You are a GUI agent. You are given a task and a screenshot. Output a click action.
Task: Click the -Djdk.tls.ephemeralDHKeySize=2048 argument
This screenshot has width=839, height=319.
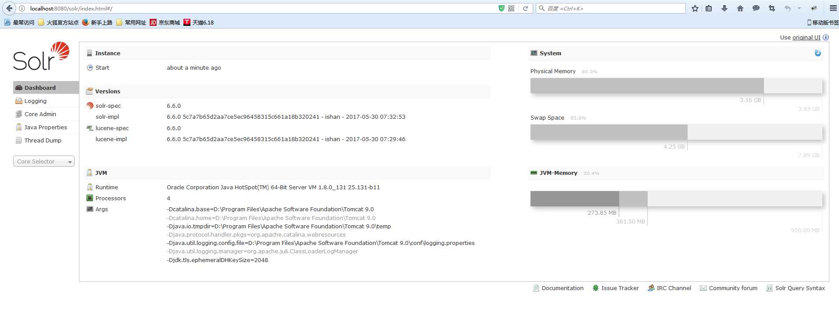(217, 260)
